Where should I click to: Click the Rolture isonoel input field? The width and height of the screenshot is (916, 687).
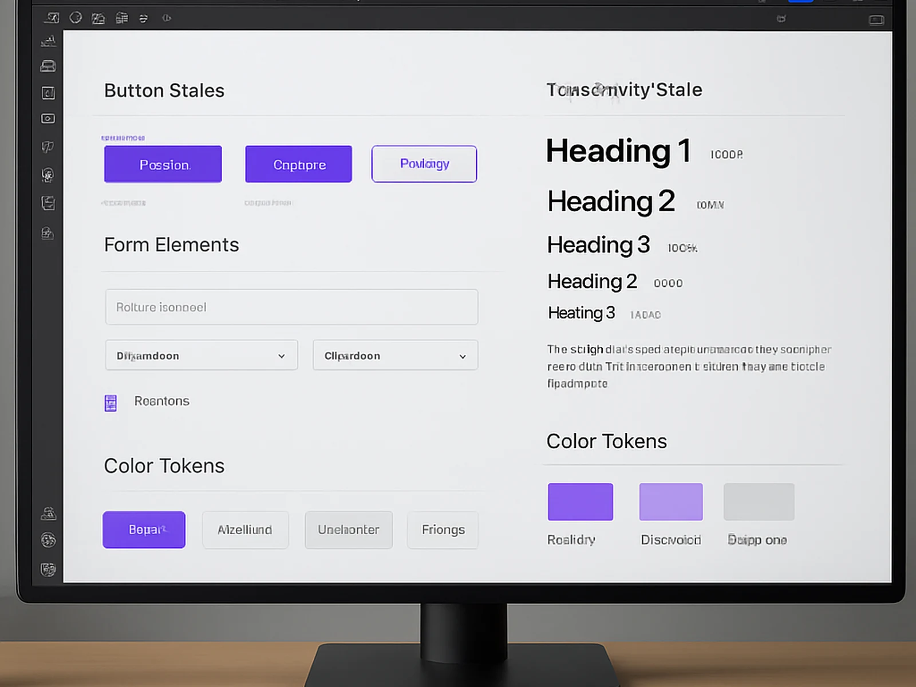[291, 307]
